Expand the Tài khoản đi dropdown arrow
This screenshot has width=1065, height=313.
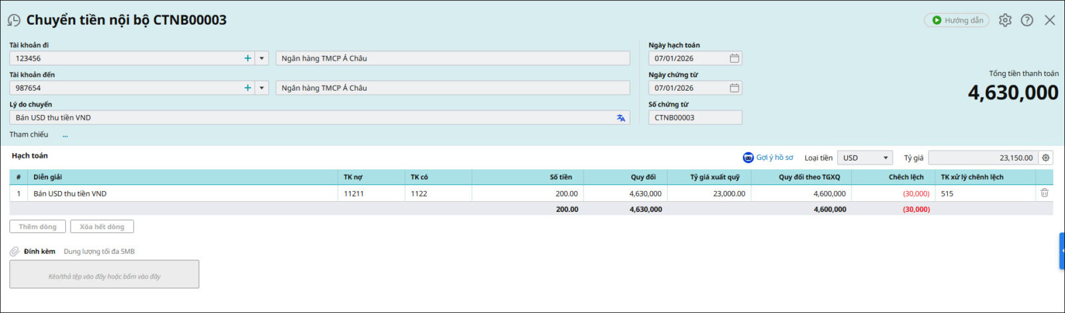pyautogui.click(x=262, y=59)
